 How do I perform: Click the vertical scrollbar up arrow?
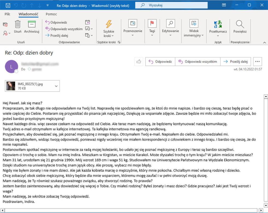(x=266, y=97)
